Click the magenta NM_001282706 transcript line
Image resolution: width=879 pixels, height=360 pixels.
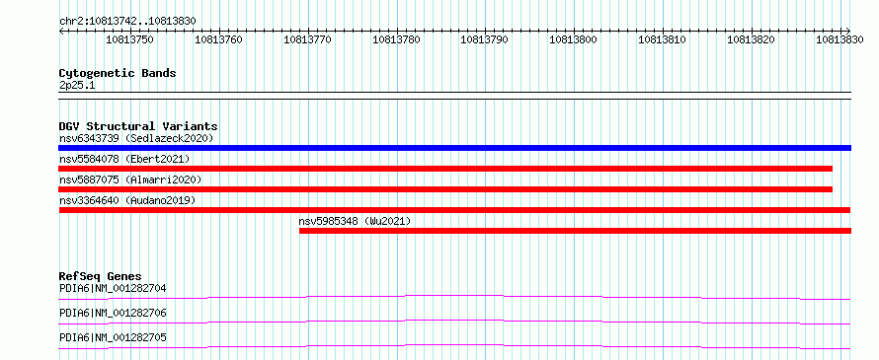point(454,322)
